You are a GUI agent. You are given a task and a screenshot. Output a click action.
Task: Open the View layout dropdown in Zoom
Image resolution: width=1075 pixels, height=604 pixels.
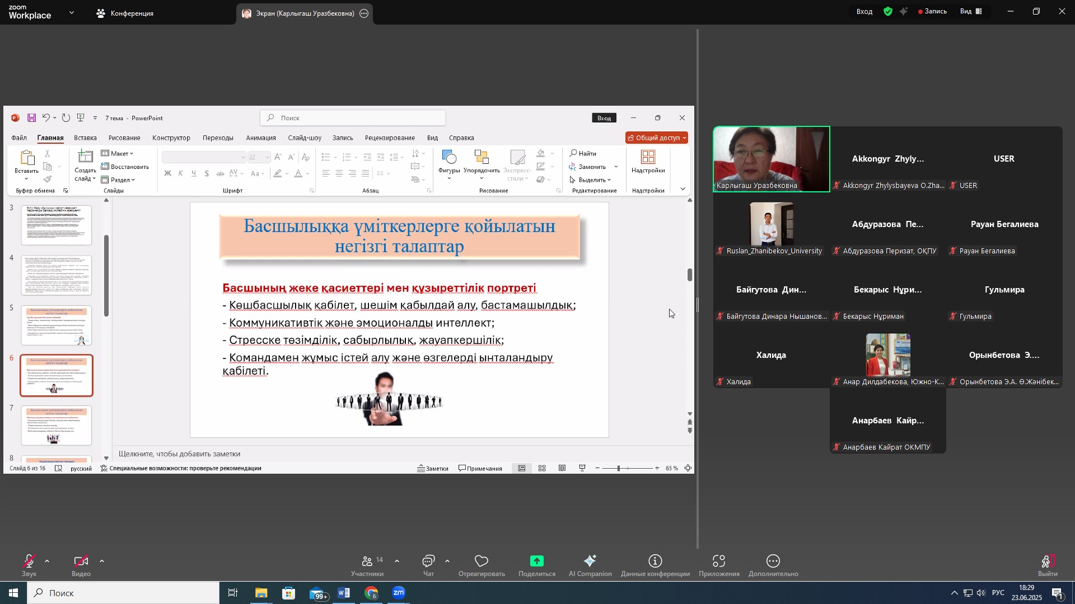click(x=971, y=11)
